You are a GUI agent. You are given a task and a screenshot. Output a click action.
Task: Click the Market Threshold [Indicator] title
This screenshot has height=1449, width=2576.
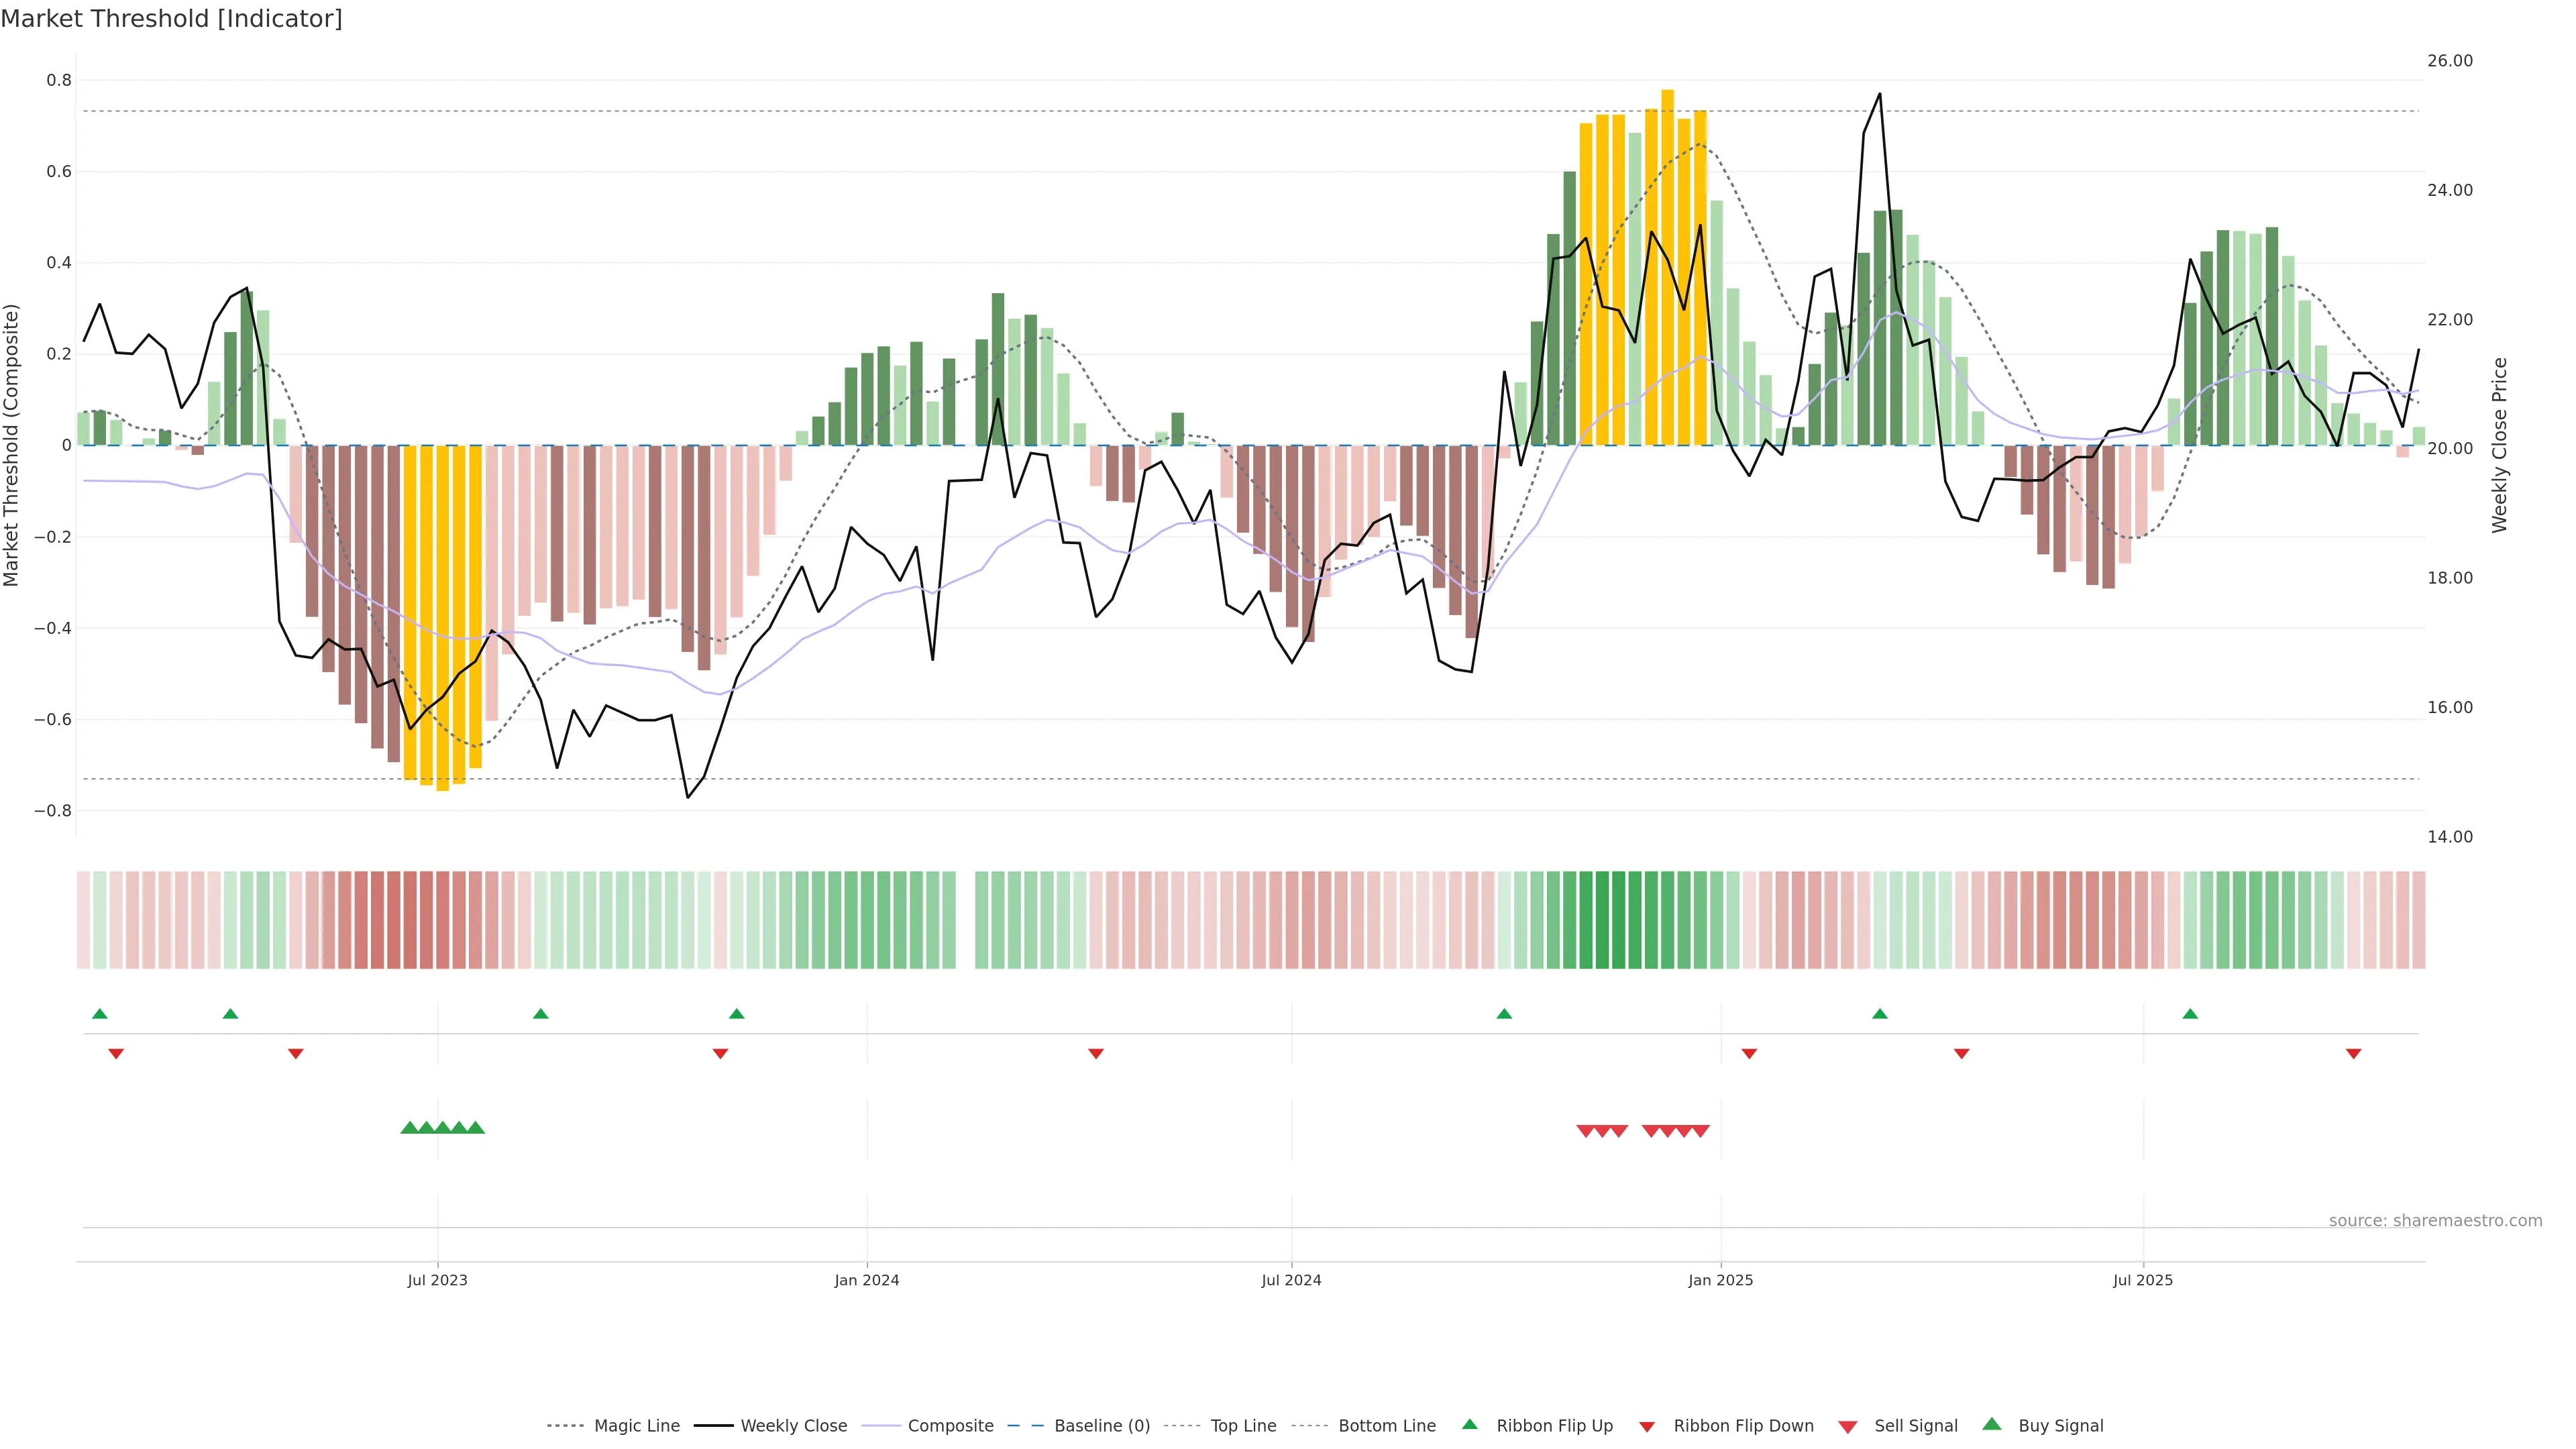point(171,19)
